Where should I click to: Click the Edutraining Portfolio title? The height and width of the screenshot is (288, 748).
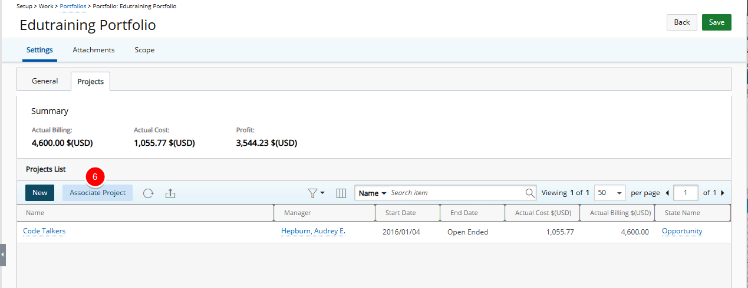click(88, 25)
